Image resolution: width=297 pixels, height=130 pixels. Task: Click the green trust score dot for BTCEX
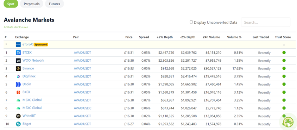click(284, 52)
